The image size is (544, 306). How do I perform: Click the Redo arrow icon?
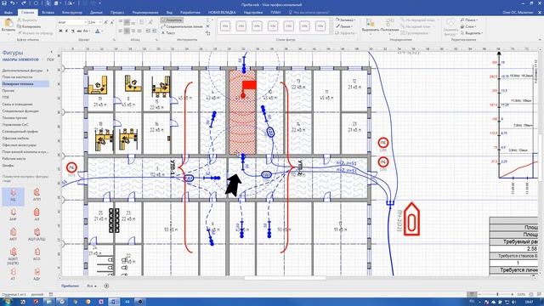click(24, 3)
